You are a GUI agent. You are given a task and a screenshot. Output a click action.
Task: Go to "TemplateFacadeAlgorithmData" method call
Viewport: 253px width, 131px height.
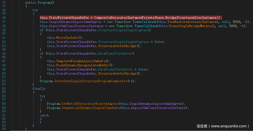coord(81,61)
